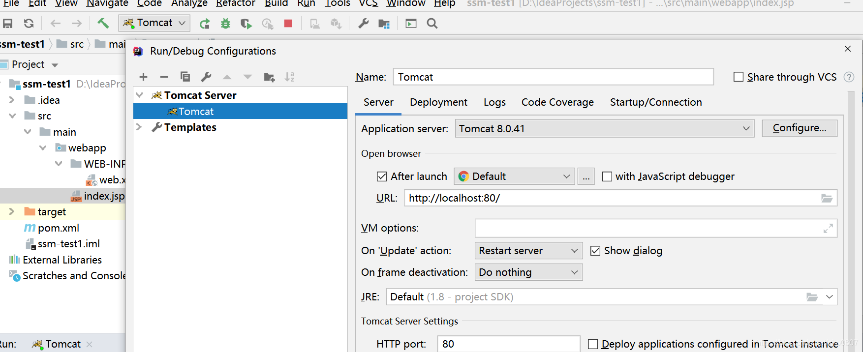
Task: Add a new configuration with plus icon
Action: coord(143,77)
